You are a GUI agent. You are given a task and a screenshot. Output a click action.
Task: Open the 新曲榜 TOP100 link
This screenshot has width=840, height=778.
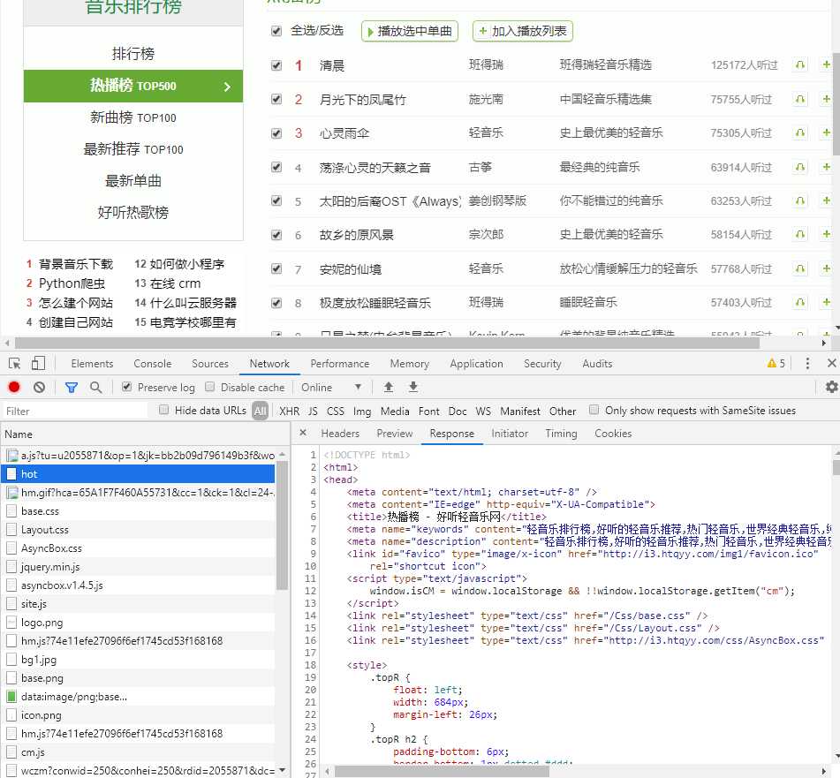[x=132, y=117]
